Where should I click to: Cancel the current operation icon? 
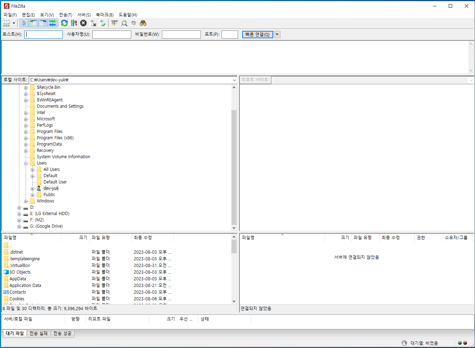click(83, 23)
